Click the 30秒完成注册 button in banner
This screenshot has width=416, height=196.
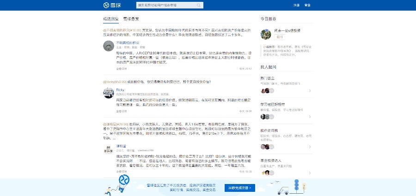tap(240, 188)
